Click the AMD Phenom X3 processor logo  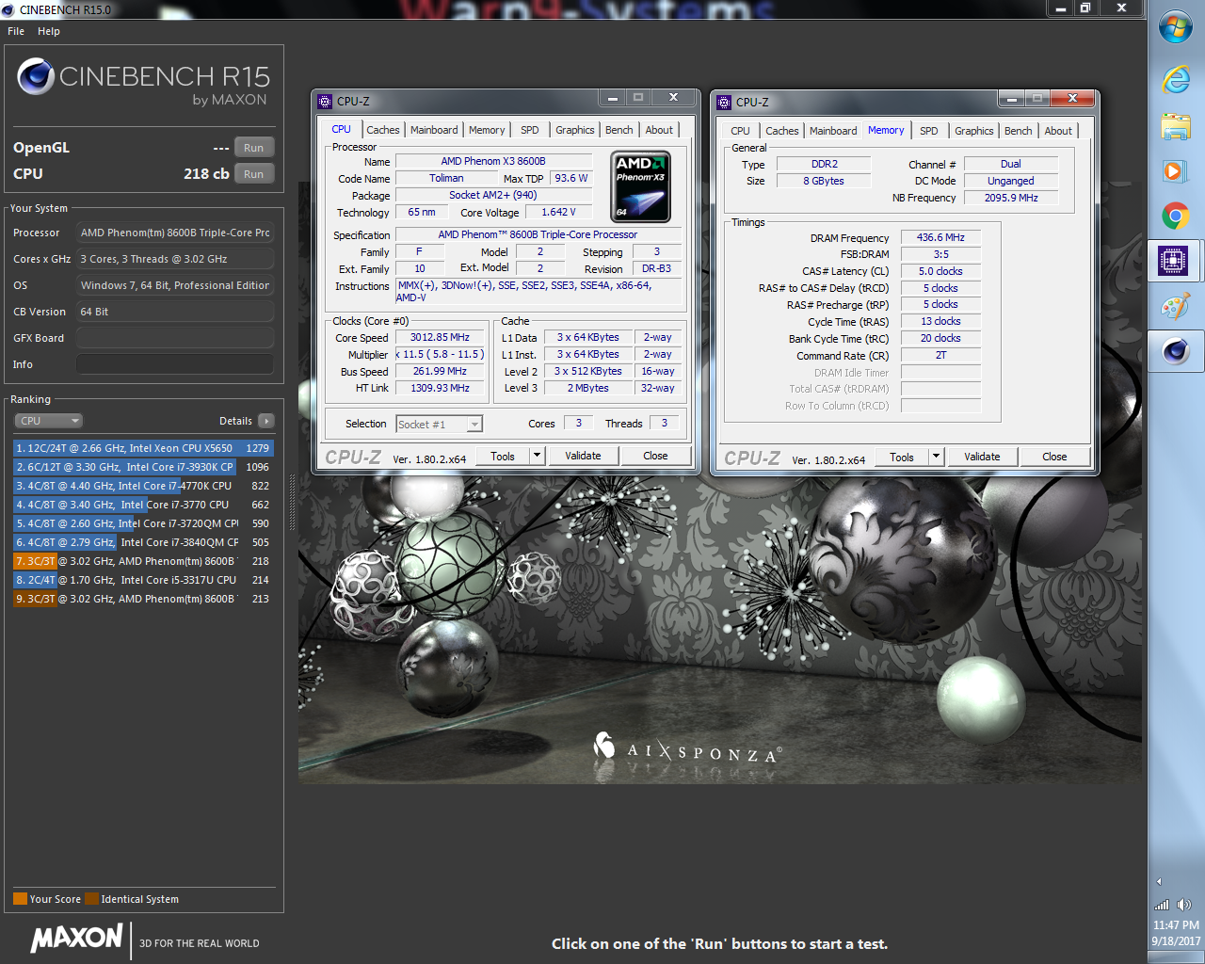pyautogui.click(x=641, y=186)
